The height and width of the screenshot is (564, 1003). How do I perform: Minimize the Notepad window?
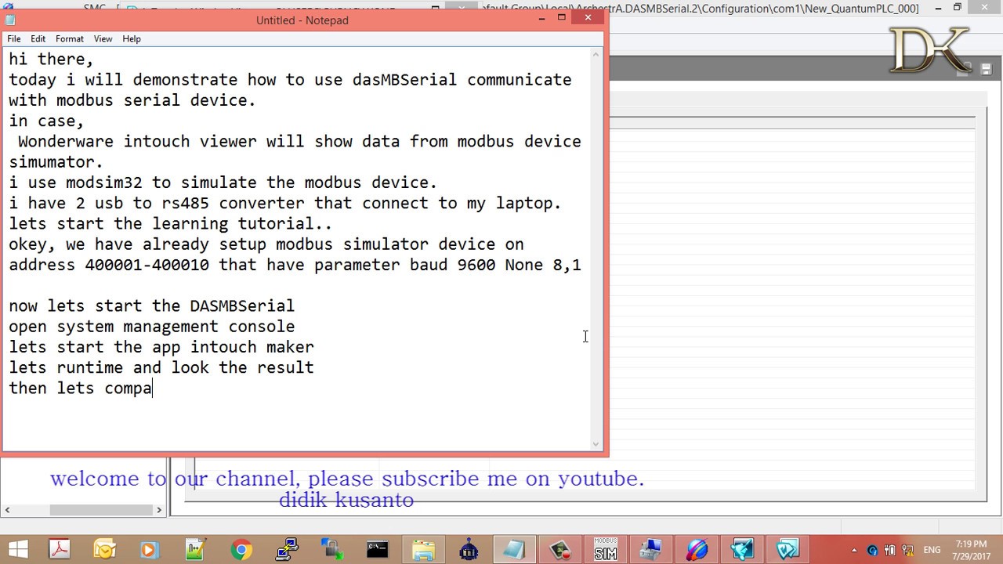pyautogui.click(x=541, y=18)
